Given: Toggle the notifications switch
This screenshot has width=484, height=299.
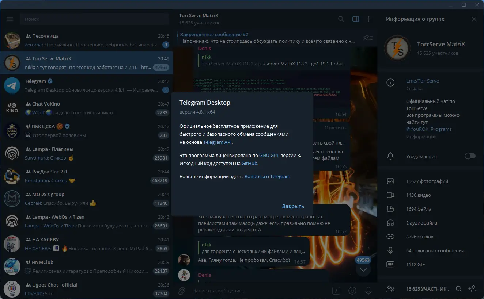Looking at the screenshot, I should (x=470, y=156).
